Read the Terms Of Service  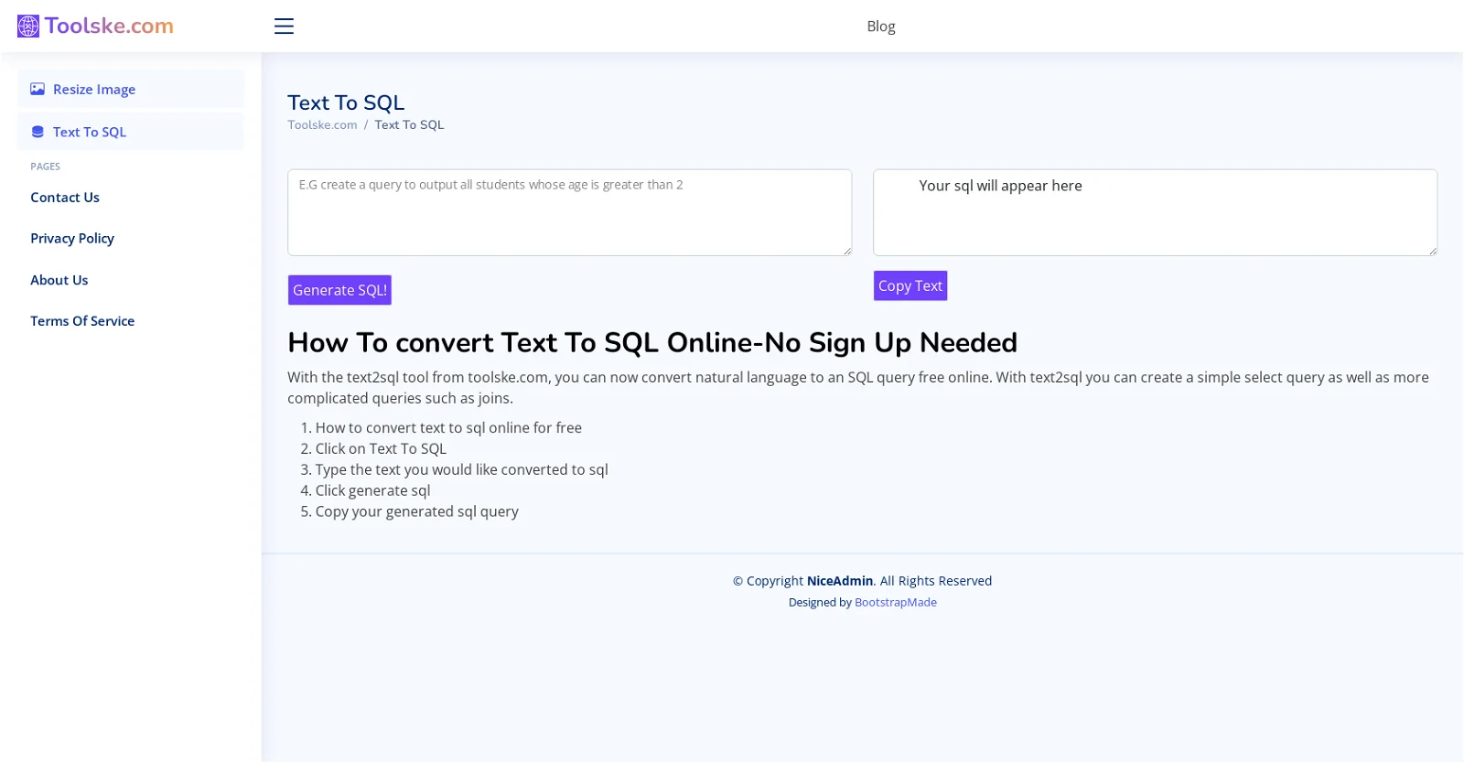(81, 320)
